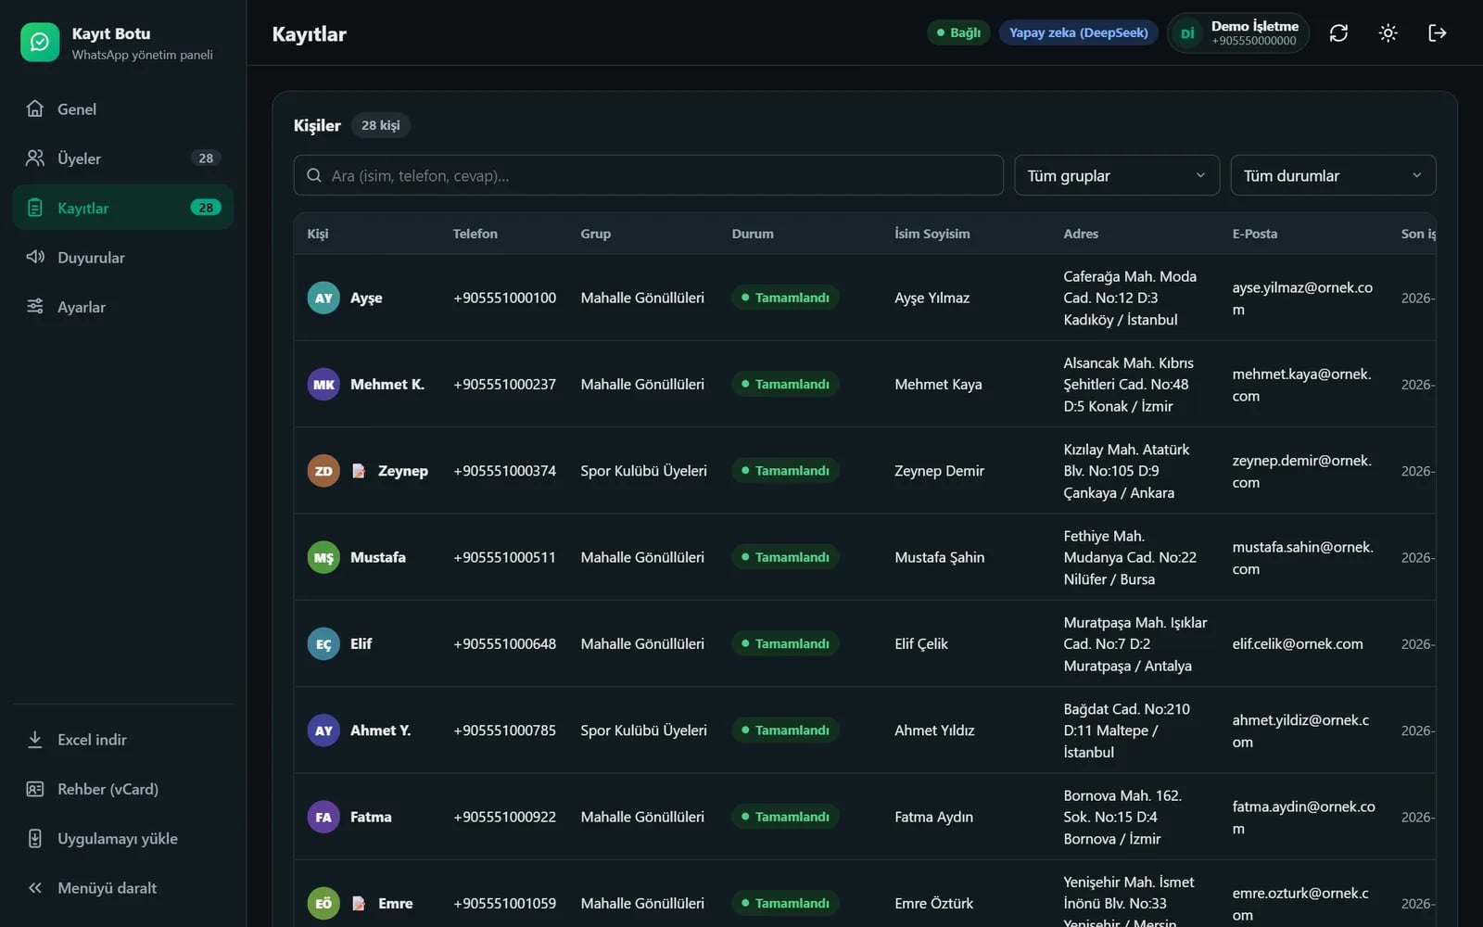This screenshot has height=927, width=1483.
Task: Open the Demo İşletme account menu
Action: click(1238, 33)
